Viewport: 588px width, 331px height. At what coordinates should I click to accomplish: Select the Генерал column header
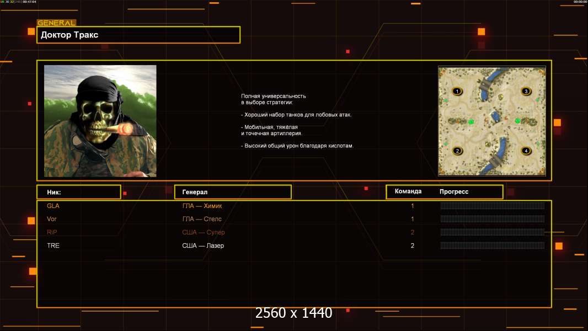coord(232,192)
